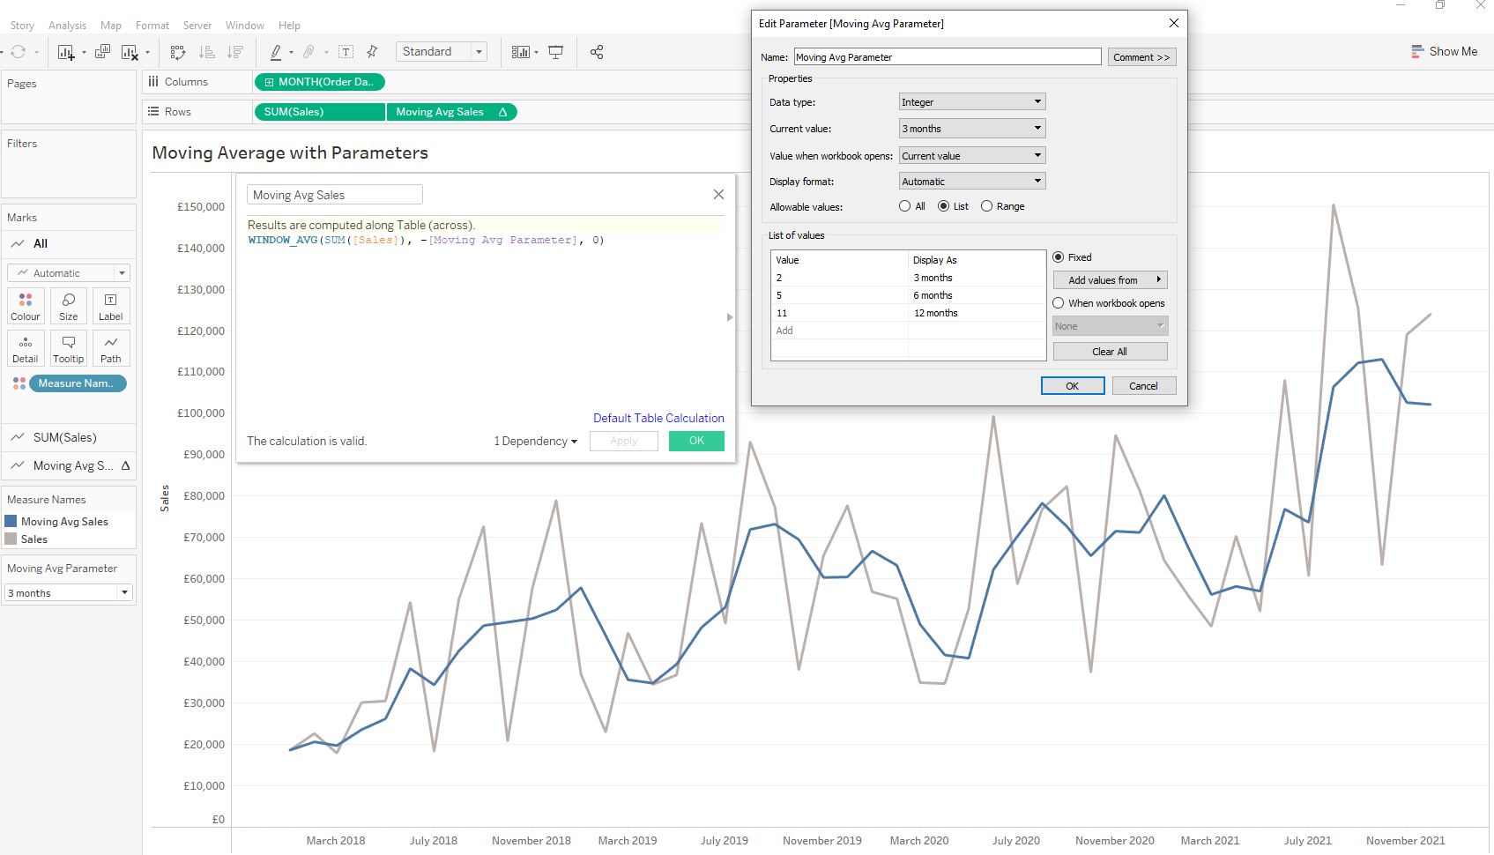Open the Data type dropdown
This screenshot has width=1494, height=855.
[x=971, y=101]
